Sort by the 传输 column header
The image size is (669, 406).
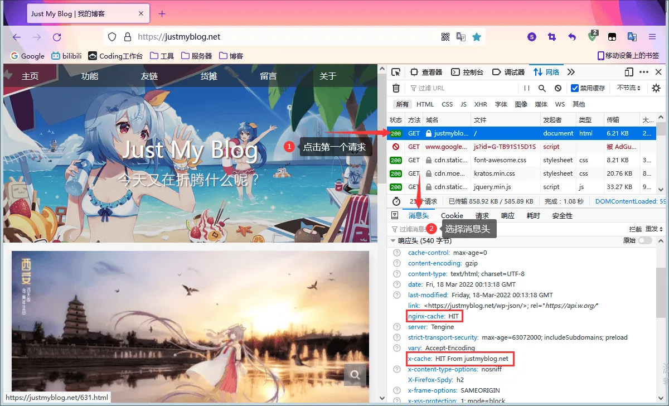pos(622,120)
